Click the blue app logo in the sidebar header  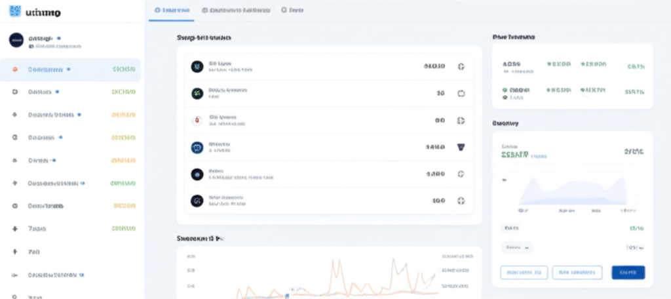pos(15,11)
